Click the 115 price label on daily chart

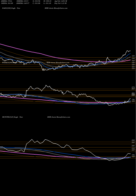[133, 69]
